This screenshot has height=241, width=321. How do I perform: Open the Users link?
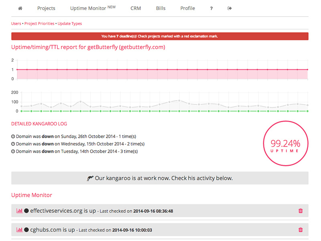click(16, 24)
